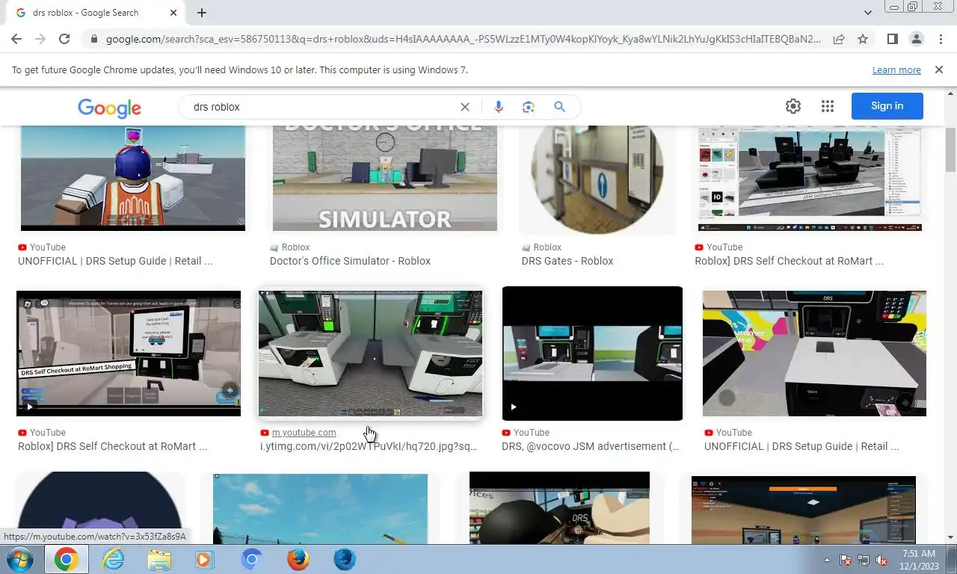Open the Chrome three-dot menu
957x574 pixels.
click(x=940, y=39)
